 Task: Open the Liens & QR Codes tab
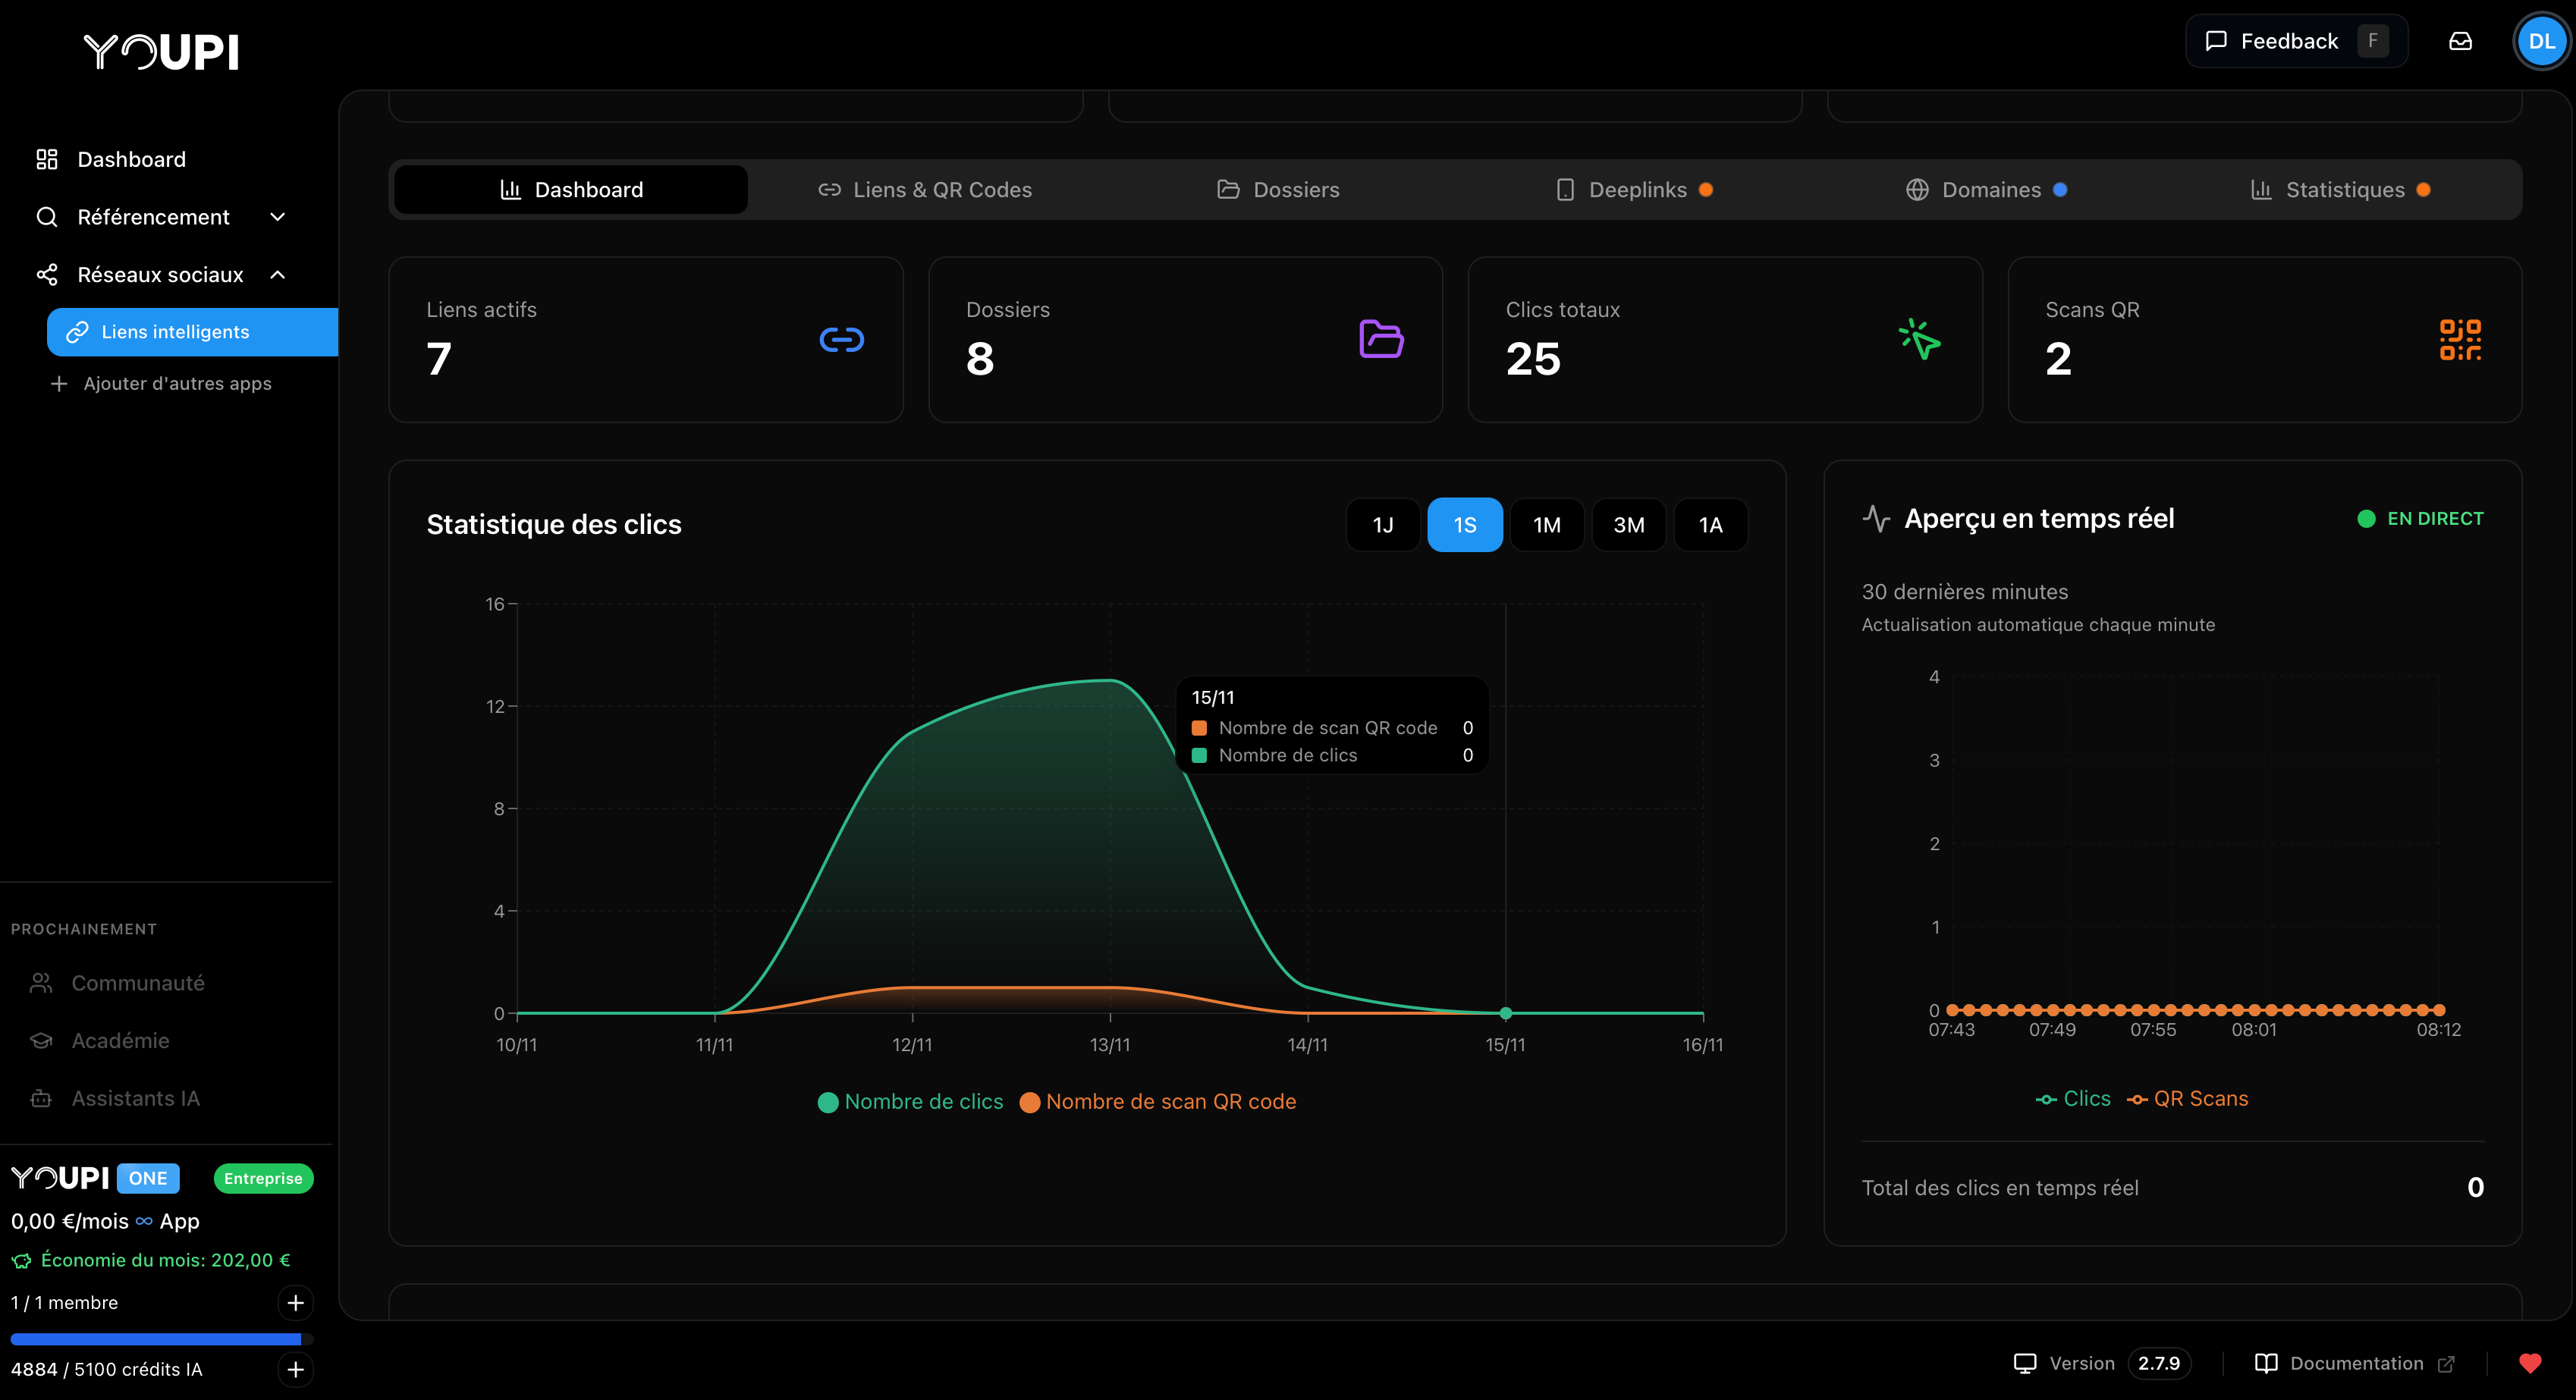(x=925, y=190)
